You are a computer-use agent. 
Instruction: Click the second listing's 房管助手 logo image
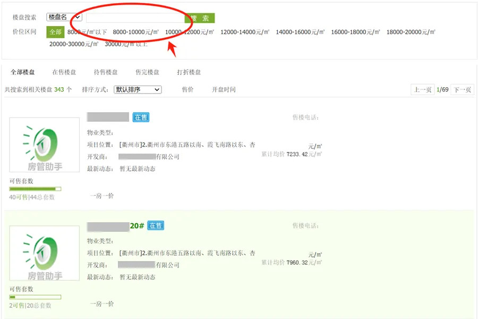(x=44, y=253)
